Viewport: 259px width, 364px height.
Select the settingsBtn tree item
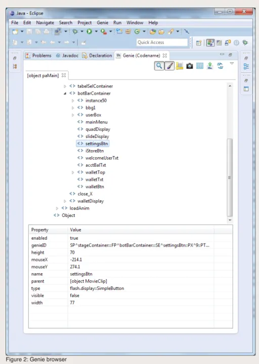(93, 143)
